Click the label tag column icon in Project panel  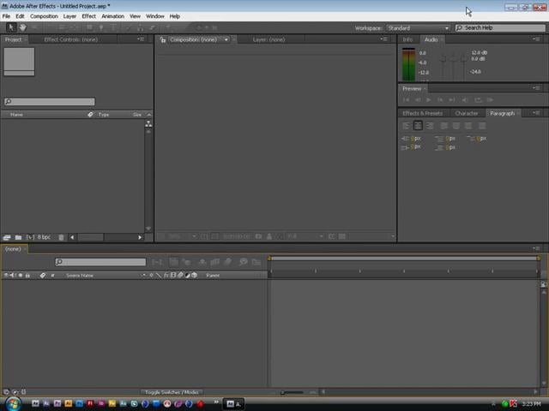[91, 114]
